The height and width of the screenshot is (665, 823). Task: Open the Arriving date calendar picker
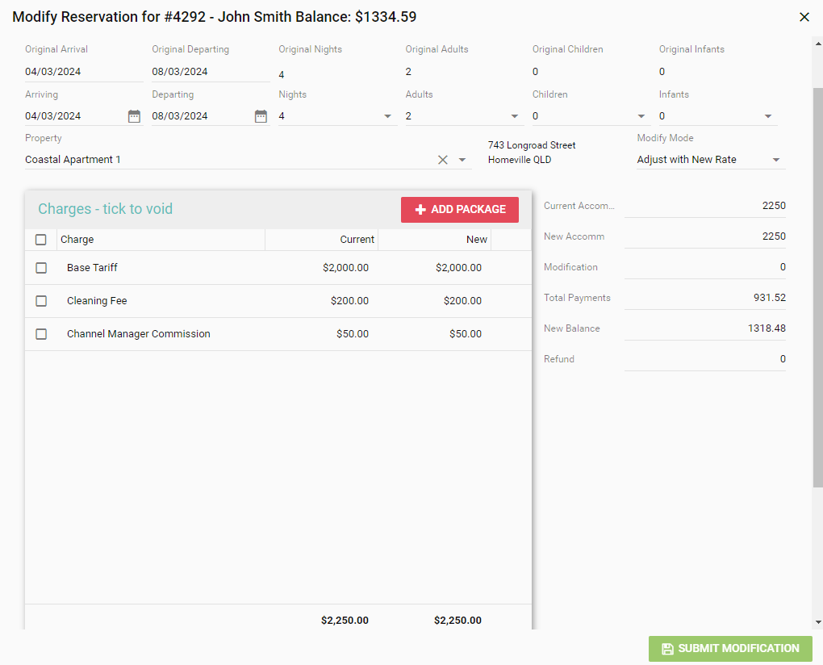(134, 116)
